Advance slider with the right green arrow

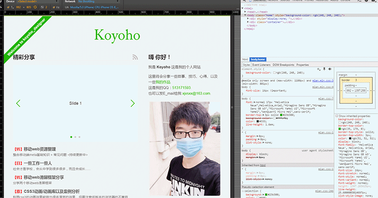pyautogui.click(x=133, y=103)
